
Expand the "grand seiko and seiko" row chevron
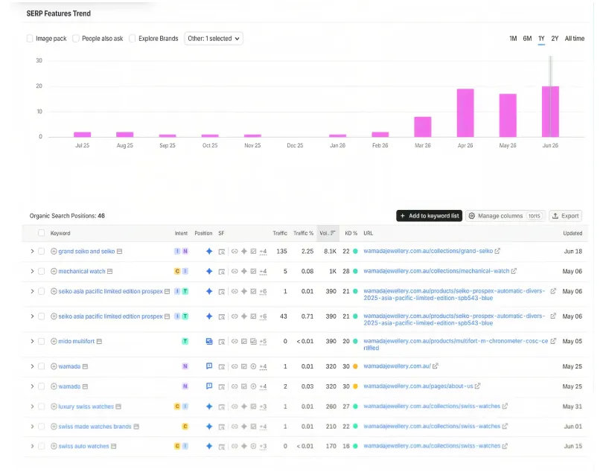click(x=32, y=251)
